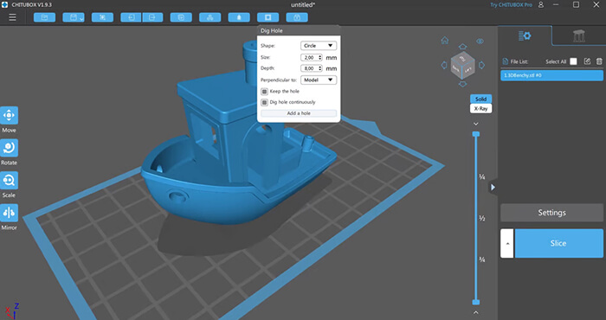Viewport: 606px width, 320px height.
Task: Click the Add a hole button
Action: 299,113
